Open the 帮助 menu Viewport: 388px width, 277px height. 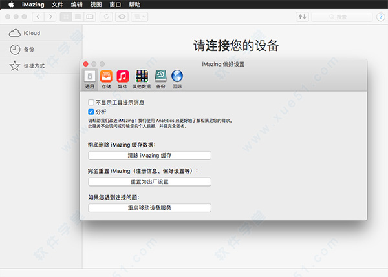point(135,5)
